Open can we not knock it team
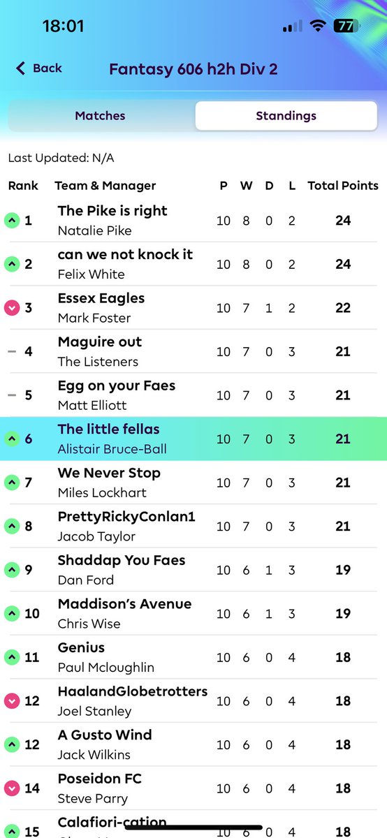 pos(193,264)
